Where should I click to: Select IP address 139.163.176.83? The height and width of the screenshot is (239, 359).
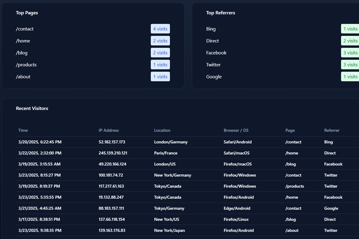tap(112, 230)
